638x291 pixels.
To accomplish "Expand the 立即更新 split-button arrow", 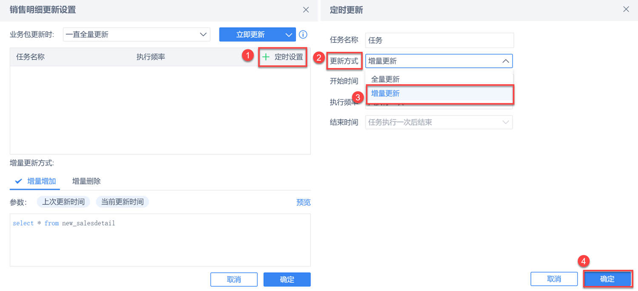I will (x=289, y=35).
